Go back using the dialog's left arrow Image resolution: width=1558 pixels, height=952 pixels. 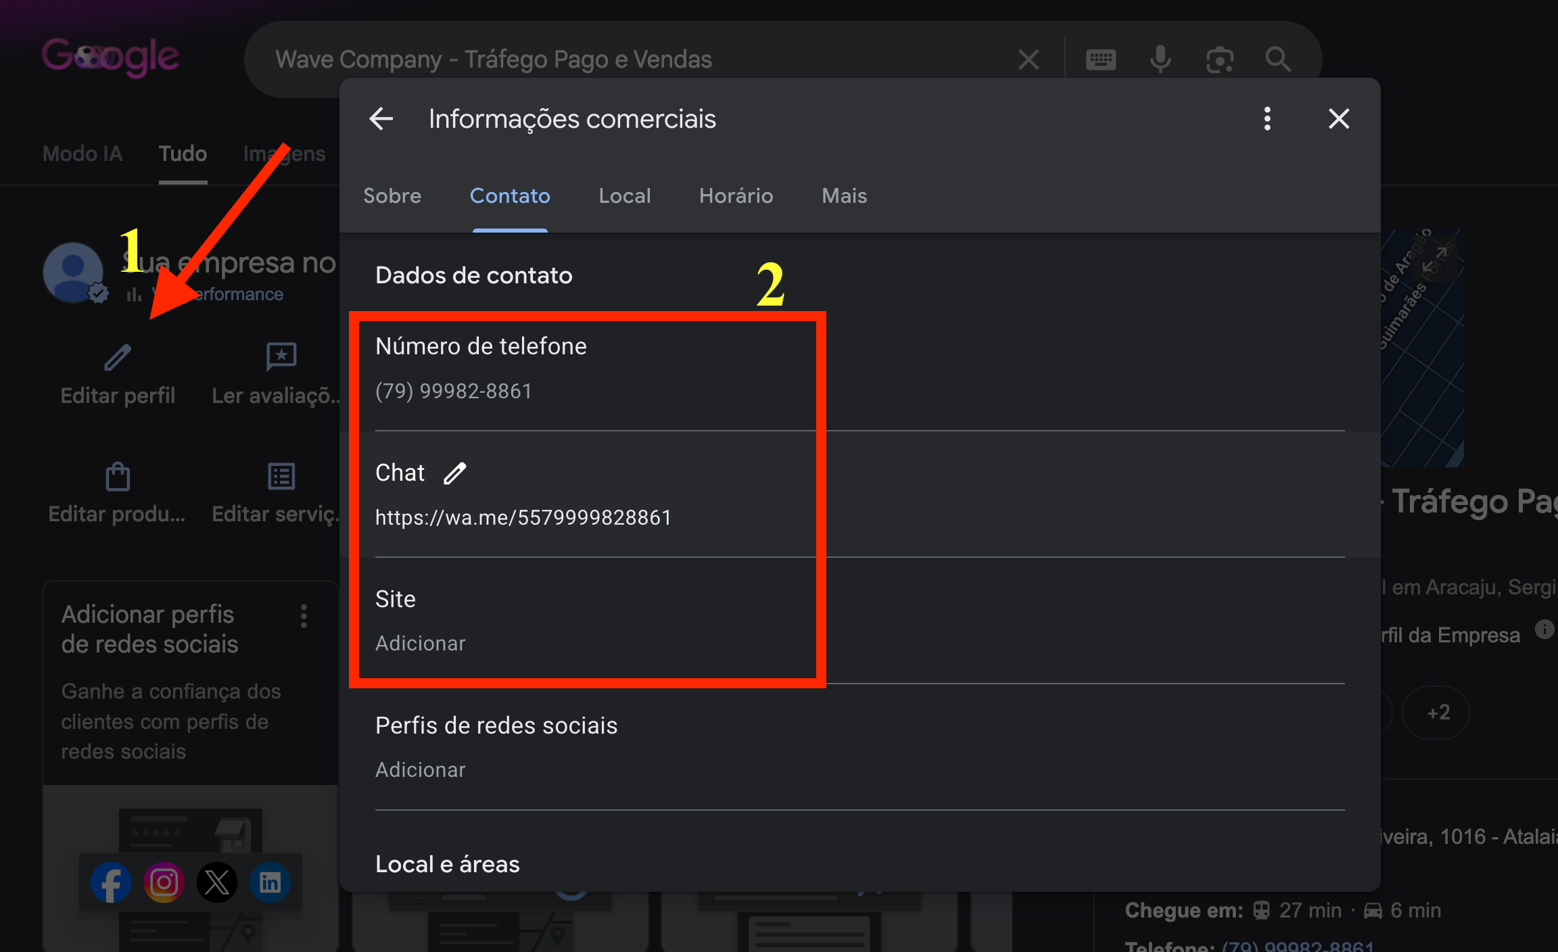(x=381, y=119)
